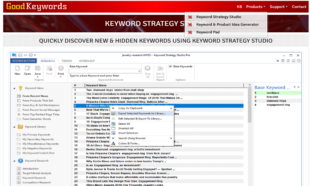310x186 pixels.
Task: Click the Open project icon
Action: [x=27, y=68]
